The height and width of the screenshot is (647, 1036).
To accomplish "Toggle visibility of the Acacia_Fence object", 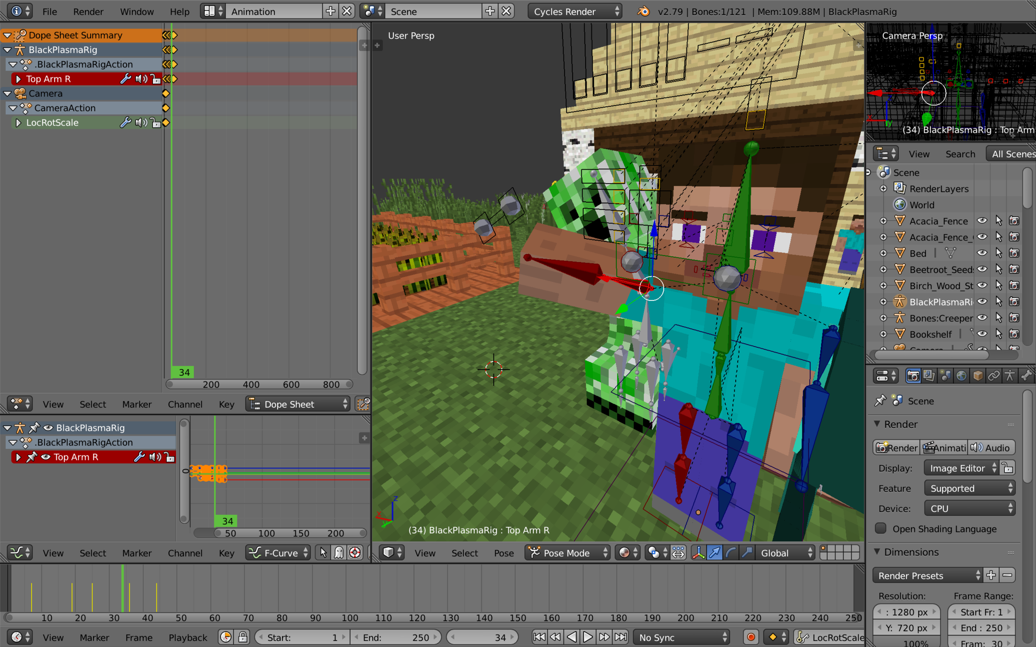I will click(982, 221).
